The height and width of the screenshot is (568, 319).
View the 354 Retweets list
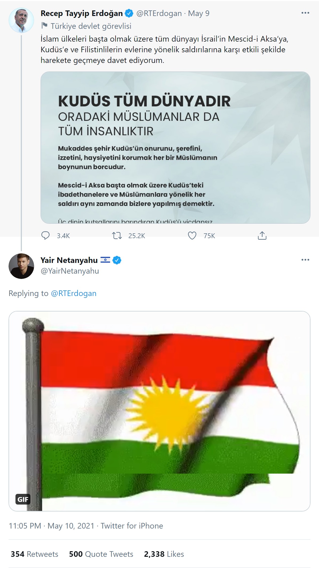pyautogui.click(x=34, y=554)
